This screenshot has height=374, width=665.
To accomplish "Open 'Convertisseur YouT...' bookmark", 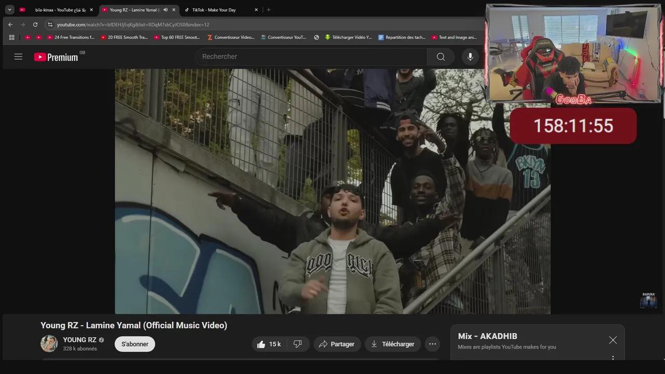I will 284,37.
